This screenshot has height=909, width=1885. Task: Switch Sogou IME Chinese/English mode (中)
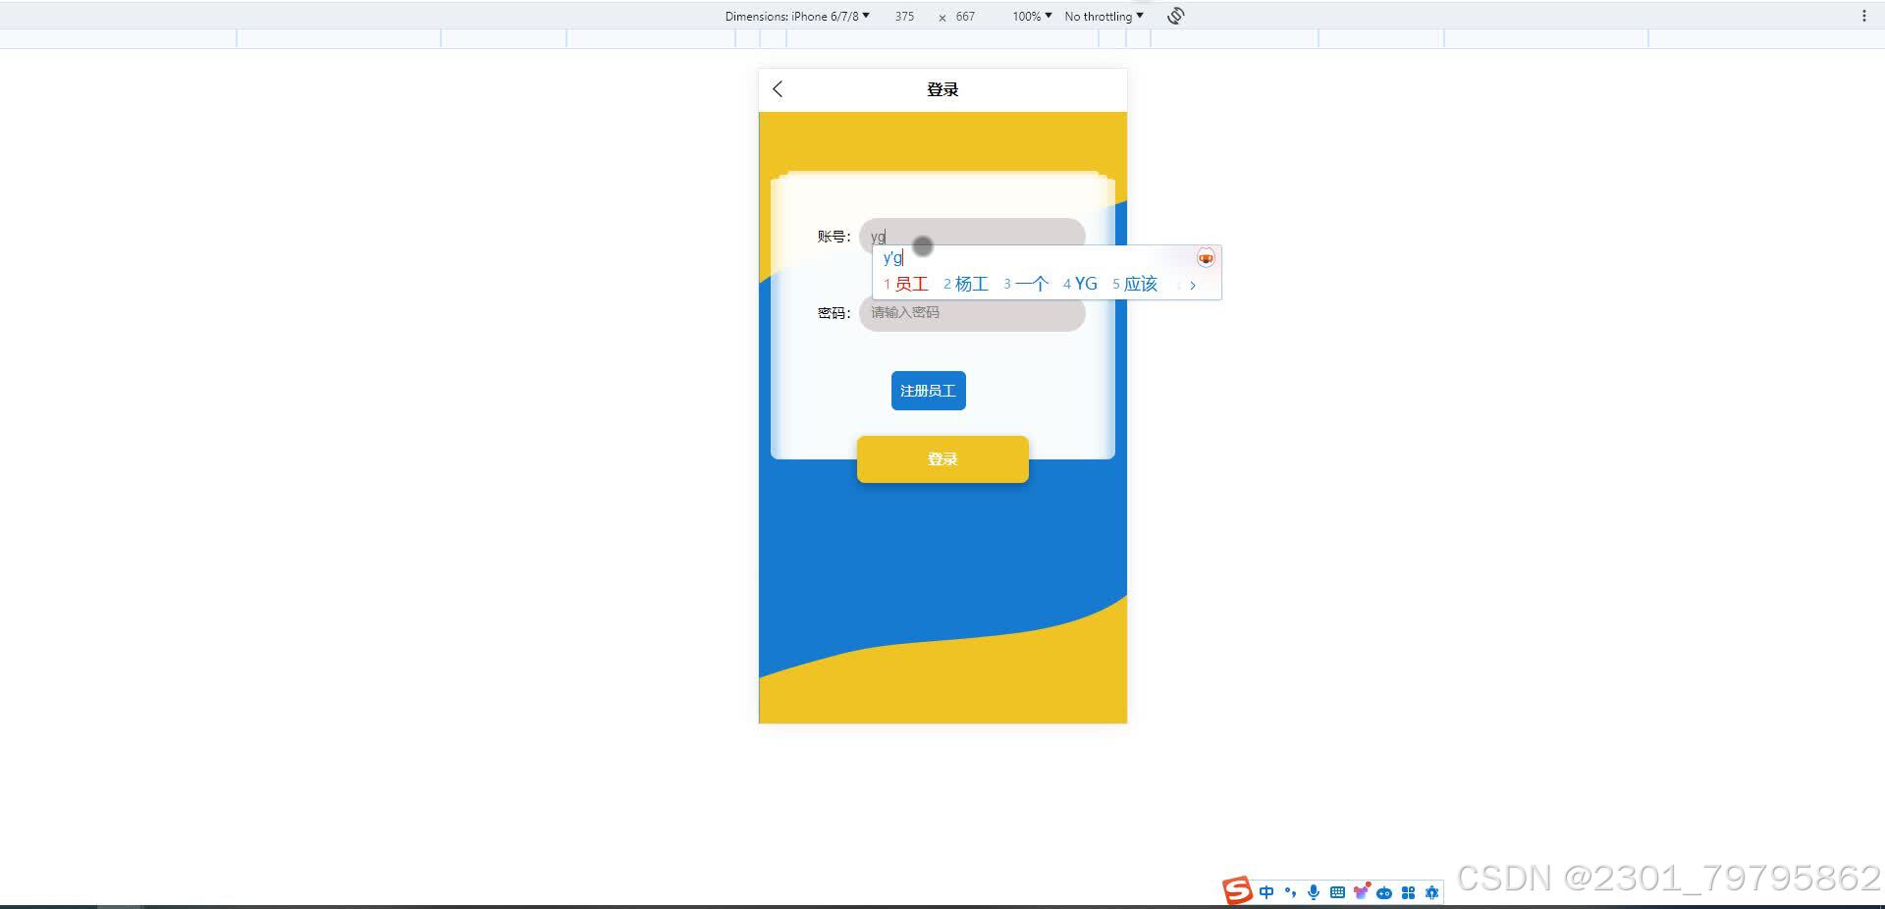click(1266, 892)
